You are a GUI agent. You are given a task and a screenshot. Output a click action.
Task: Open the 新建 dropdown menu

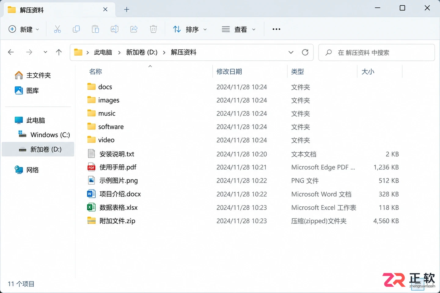[x=24, y=29]
